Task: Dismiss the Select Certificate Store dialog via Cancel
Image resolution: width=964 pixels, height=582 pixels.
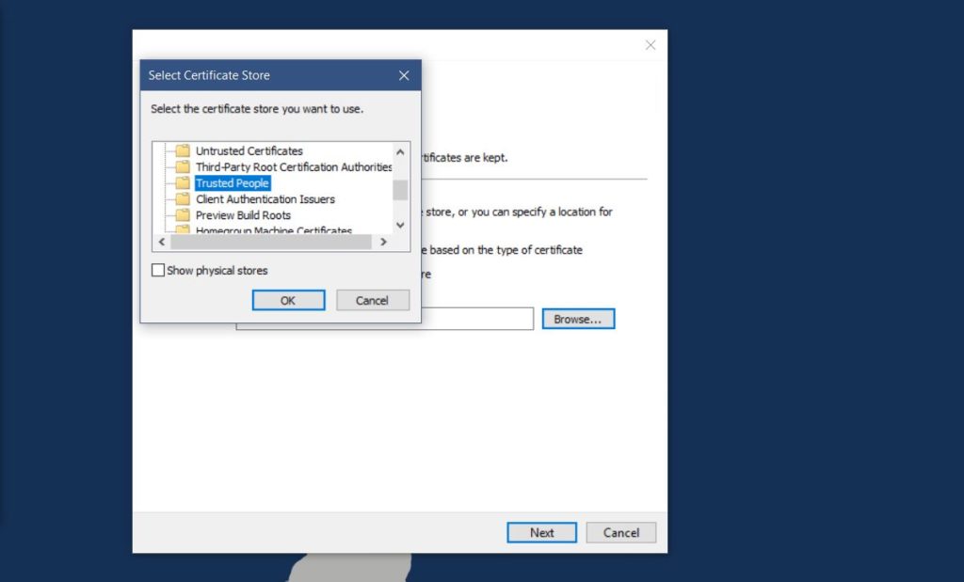Action: tap(372, 300)
